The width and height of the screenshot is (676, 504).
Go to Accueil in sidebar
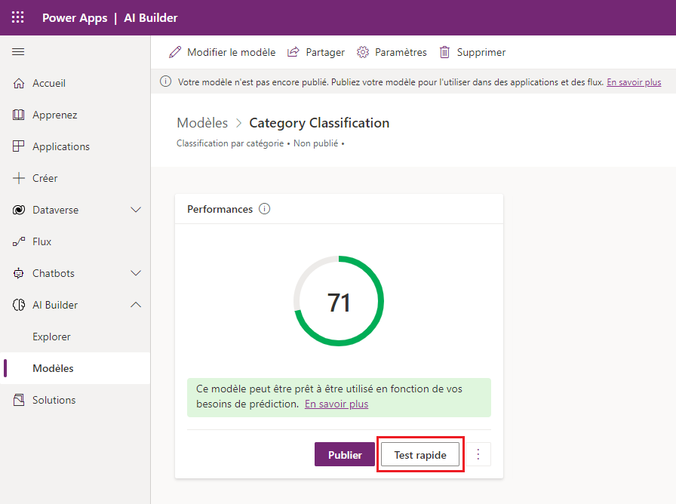pyautogui.click(x=75, y=83)
